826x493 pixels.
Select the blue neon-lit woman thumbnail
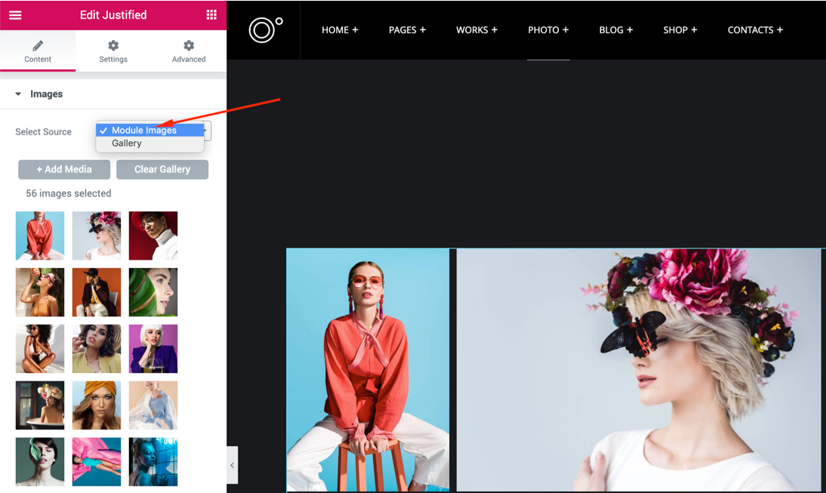[153, 461]
